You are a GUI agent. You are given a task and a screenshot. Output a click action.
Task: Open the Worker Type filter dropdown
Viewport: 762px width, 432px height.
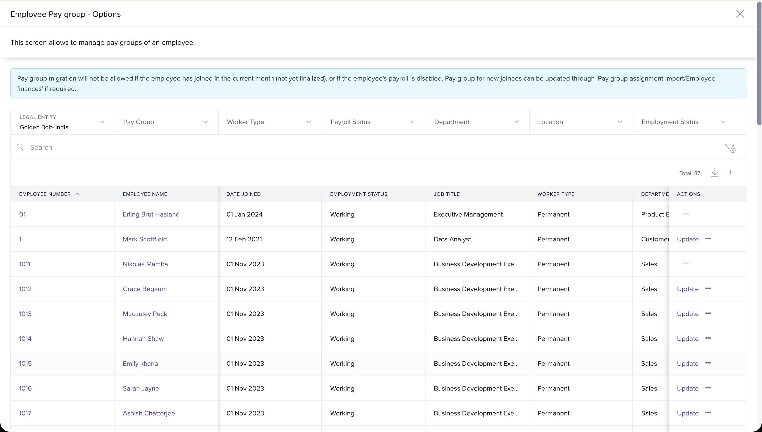309,122
